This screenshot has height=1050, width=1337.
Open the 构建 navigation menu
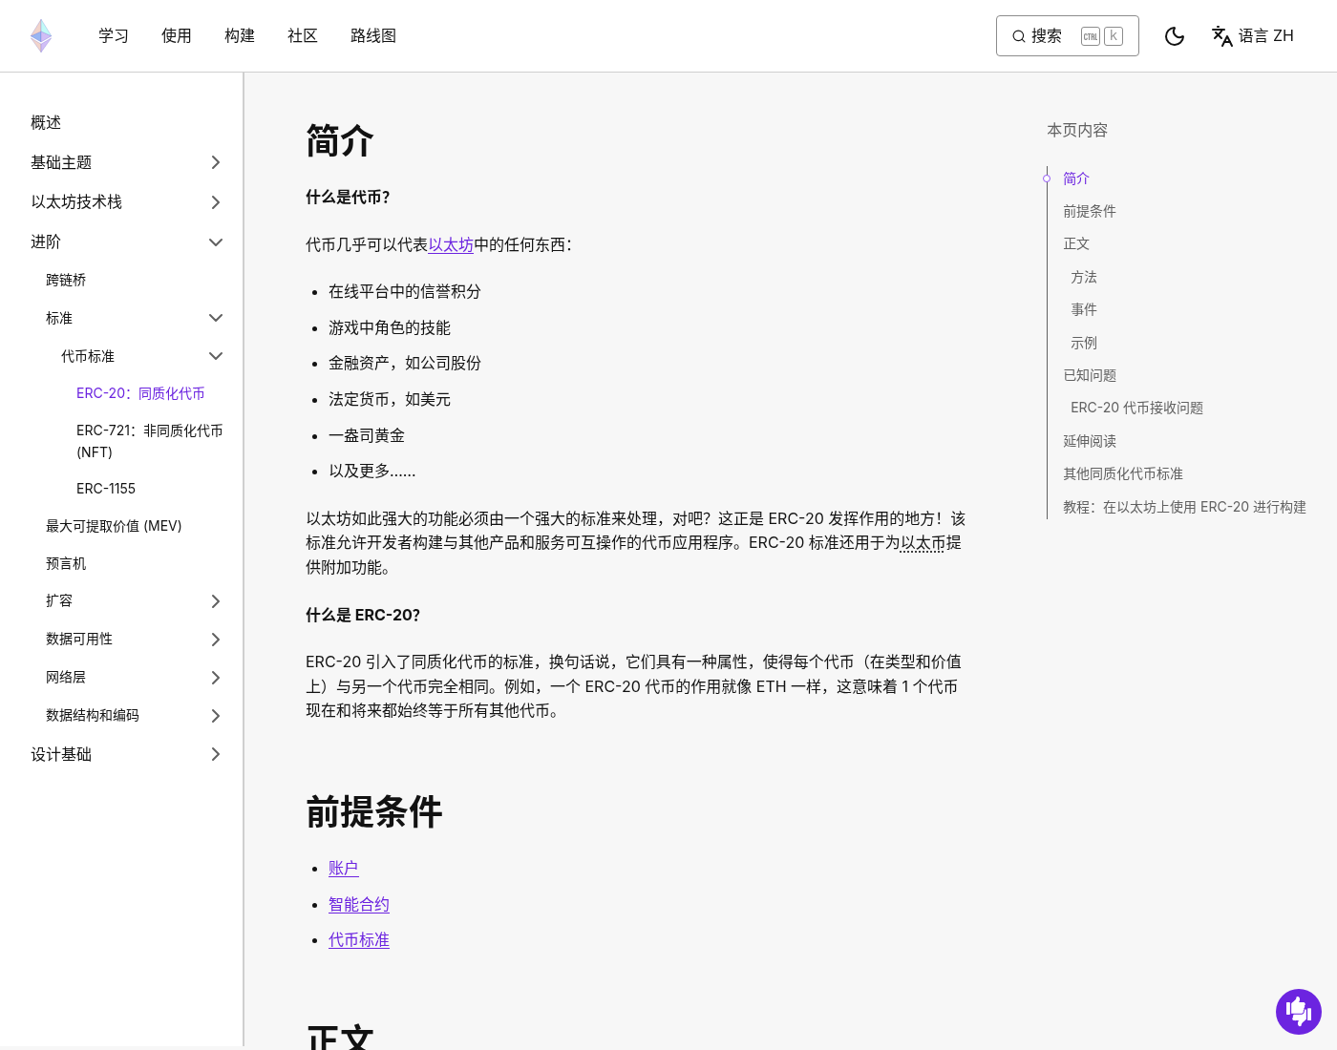[240, 36]
